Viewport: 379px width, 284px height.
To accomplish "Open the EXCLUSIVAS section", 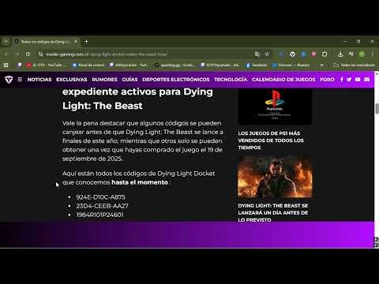I will [72, 80].
